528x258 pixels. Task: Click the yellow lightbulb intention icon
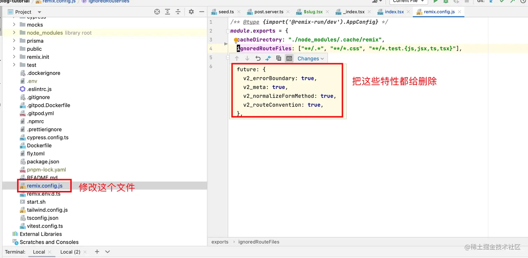(x=236, y=40)
